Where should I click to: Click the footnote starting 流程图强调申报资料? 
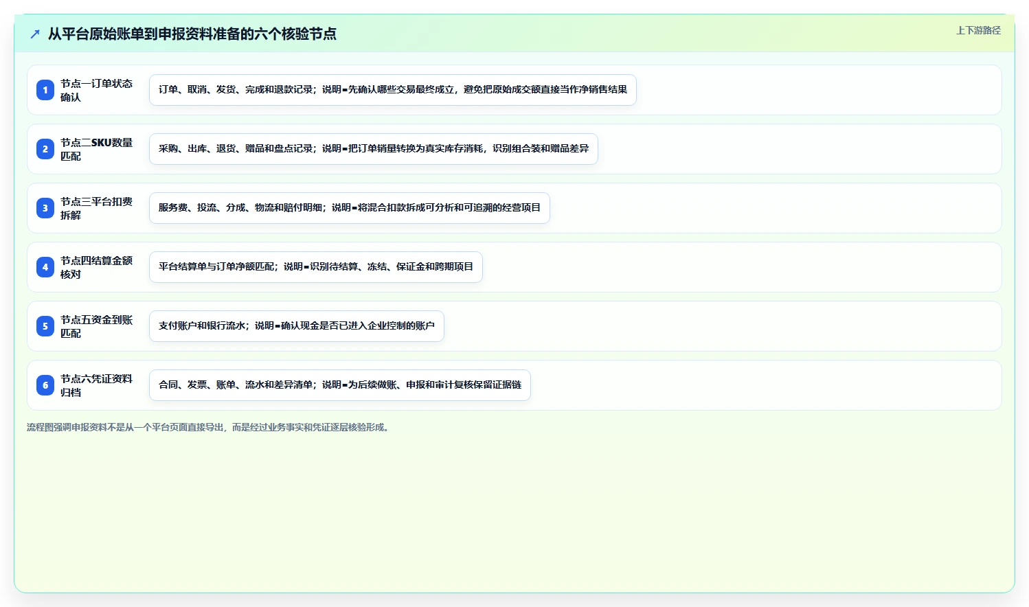pyautogui.click(x=210, y=427)
